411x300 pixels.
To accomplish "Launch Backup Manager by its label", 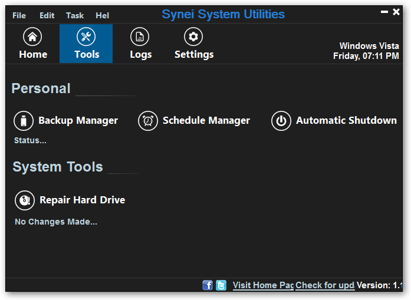I will coord(78,120).
